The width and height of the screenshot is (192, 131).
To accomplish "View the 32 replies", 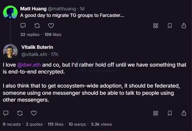I will click(x=30, y=34).
